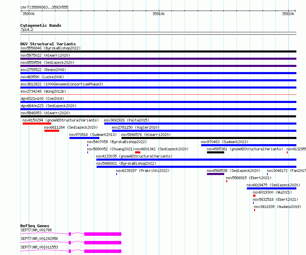This screenshot has width=306, height=255.
Task: Select the red nsv6611264 (Sedlazeck2020) bar
Action: 52,131
